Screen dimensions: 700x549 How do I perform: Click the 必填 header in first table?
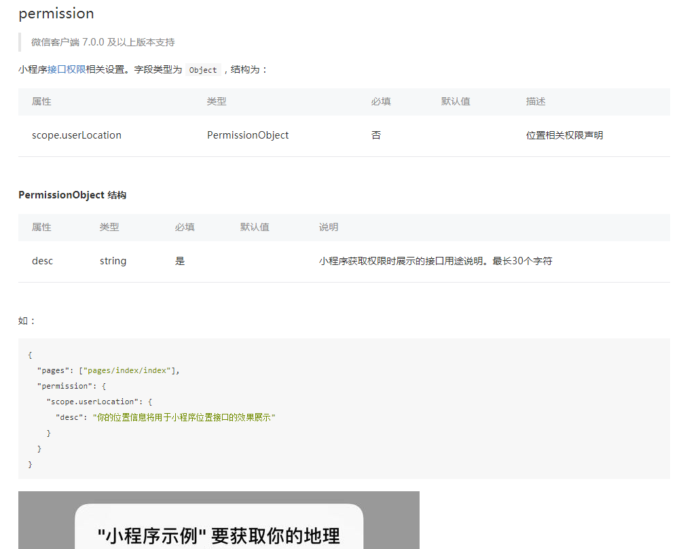(x=381, y=101)
